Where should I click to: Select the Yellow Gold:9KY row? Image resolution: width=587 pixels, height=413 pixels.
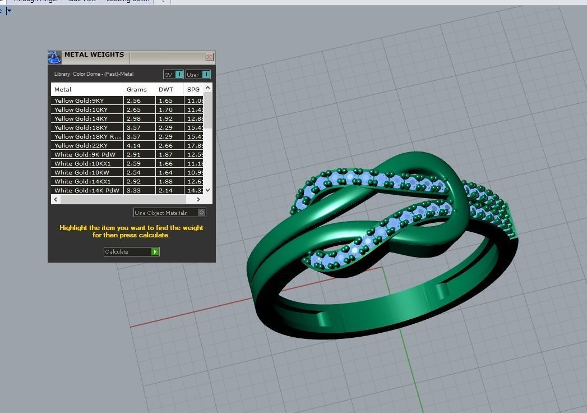(x=127, y=100)
